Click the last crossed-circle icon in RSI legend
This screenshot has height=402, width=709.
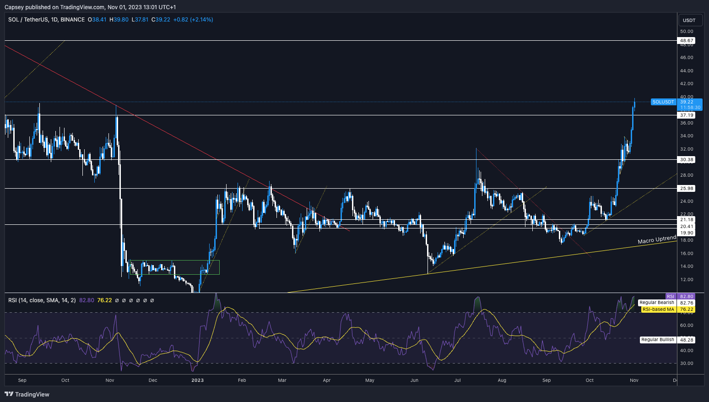(152, 300)
